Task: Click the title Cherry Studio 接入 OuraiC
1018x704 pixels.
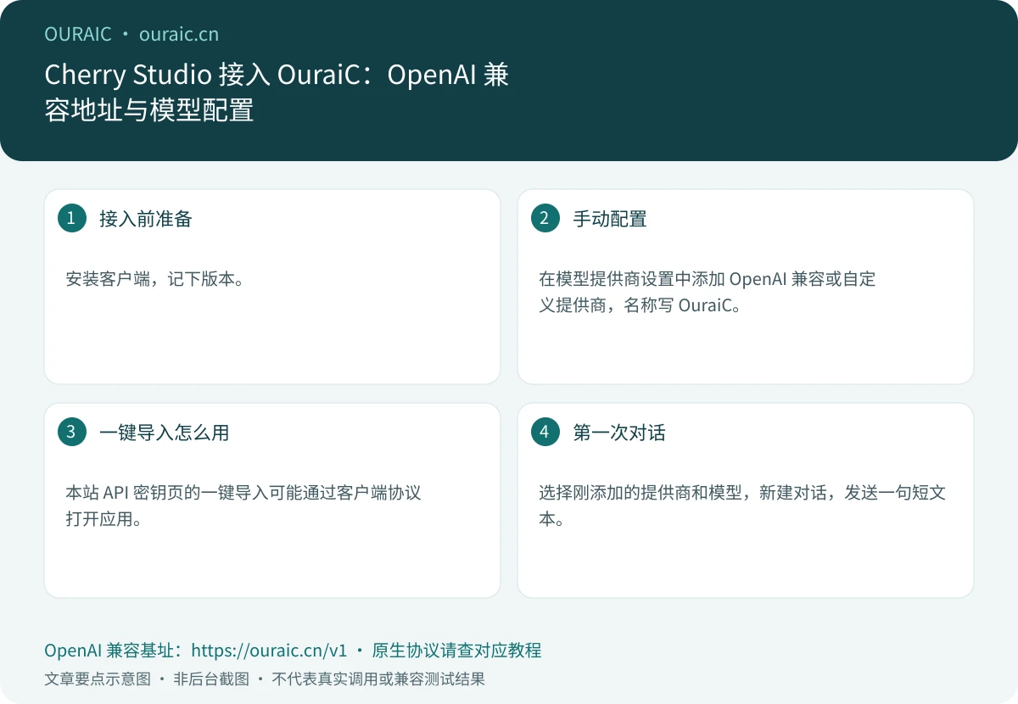Action: pos(277,92)
